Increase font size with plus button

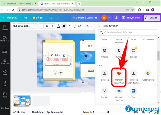pos(52,26)
